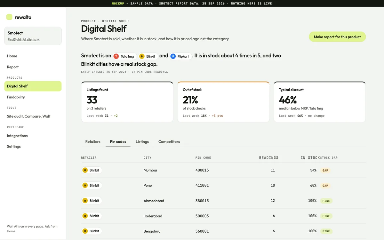Click the Ahmedabad city cell

point(154,201)
